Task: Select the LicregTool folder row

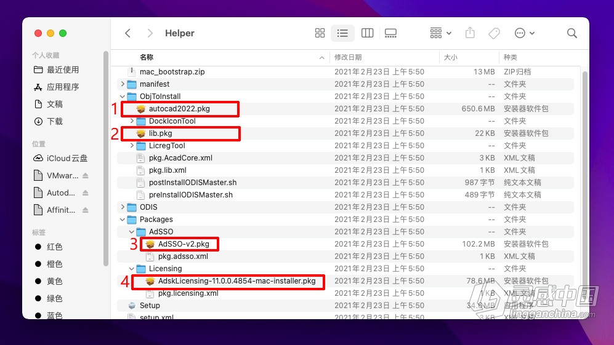Action: click(345, 146)
